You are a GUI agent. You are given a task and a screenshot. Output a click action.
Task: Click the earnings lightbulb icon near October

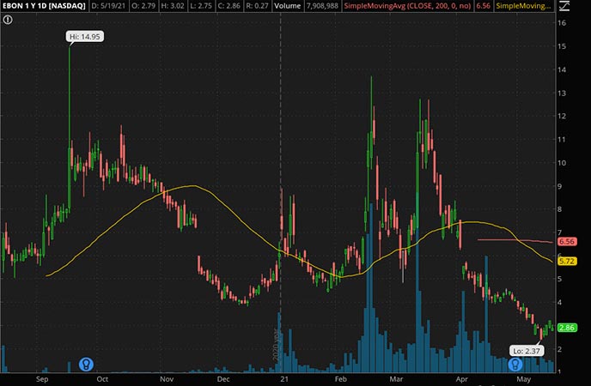(x=86, y=364)
